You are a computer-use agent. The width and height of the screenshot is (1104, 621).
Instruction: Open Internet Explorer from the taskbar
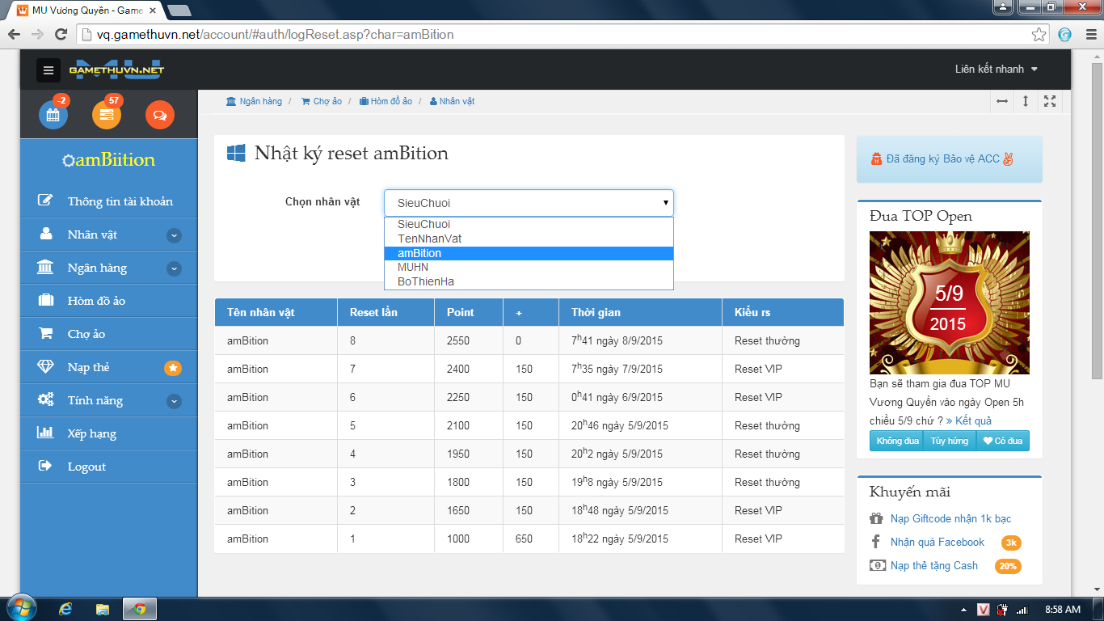click(65, 609)
